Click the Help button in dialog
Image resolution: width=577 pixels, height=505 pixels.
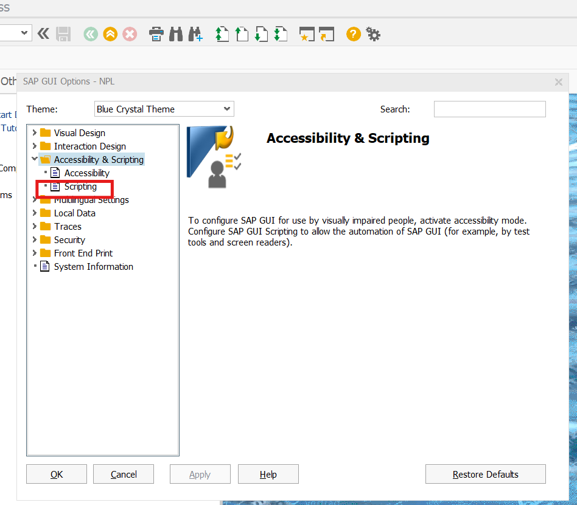tap(268, 474)
